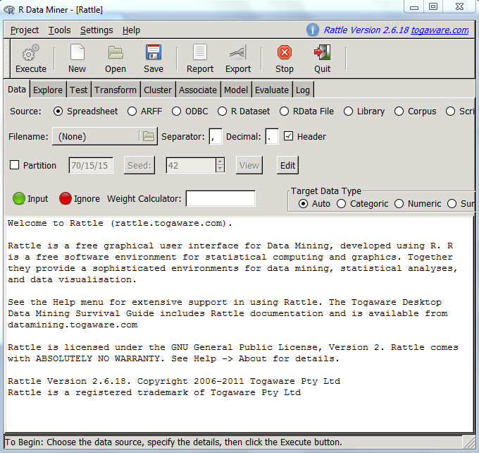The height and width of the screenshot is (453, 479).
Task: Click the green Input indicator
Action: (19, 198)
